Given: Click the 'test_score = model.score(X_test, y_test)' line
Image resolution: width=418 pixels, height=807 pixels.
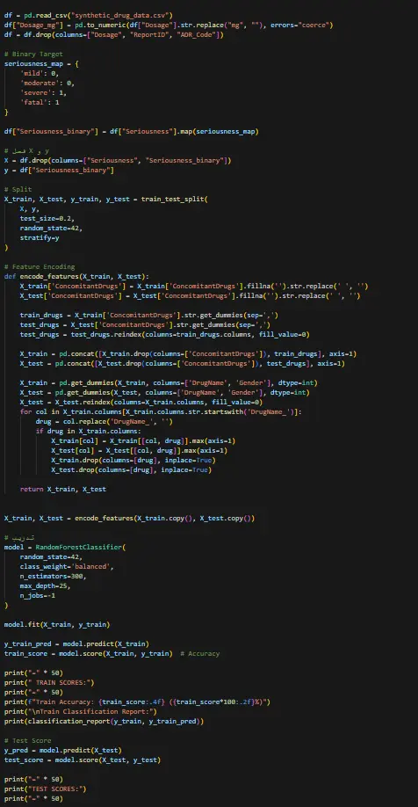Looking at the screenshot, I should coord(83,760).
